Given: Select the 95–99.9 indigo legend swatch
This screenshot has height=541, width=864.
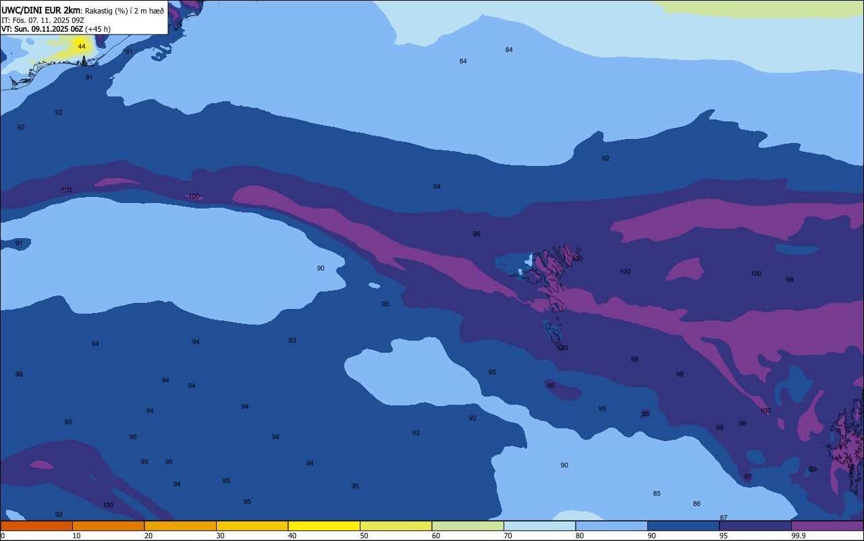Looking at the screenshot, I should pyautogui.click(x=755, y=525).
